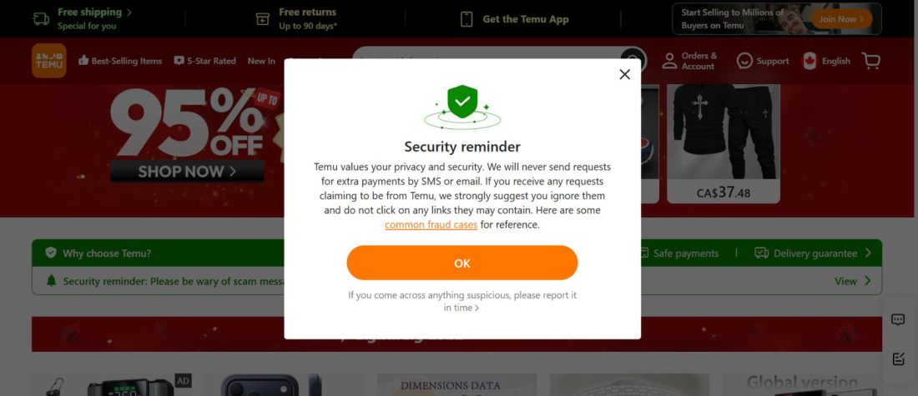
Task: Click the search magnifier icon
Action: click(633, 60)
